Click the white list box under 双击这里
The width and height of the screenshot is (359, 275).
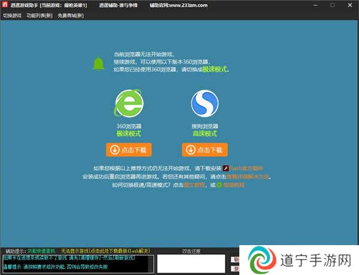pos(191,264)
